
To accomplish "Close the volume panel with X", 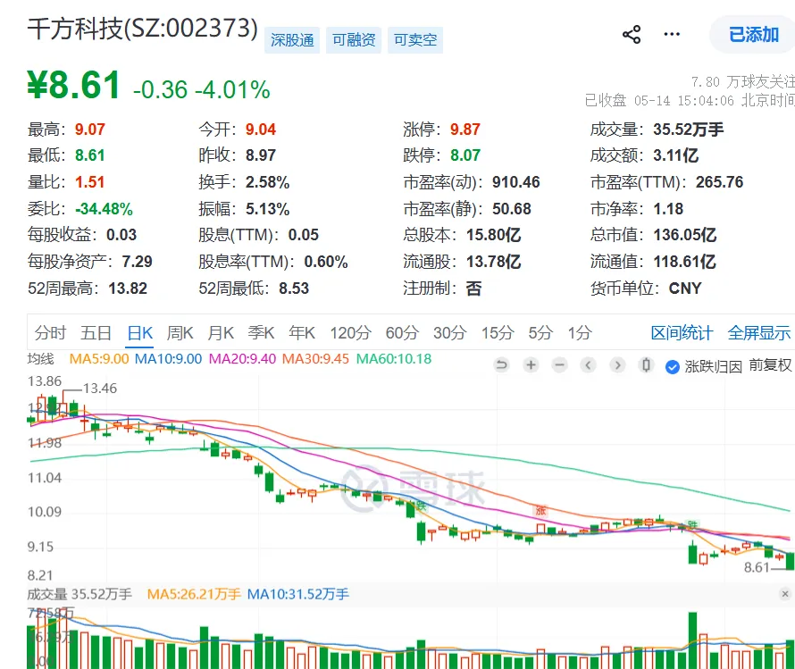I will coord(785,593).
